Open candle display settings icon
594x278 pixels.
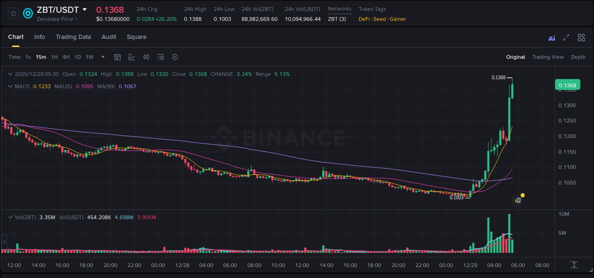(x=146, y=57)
